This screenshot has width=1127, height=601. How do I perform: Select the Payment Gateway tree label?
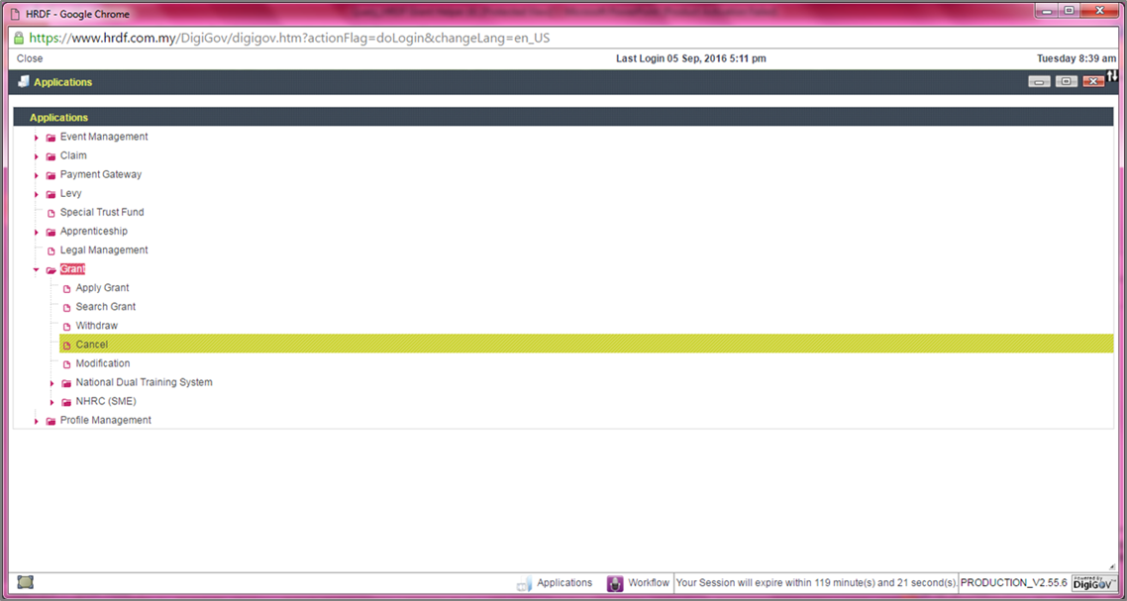tap(101, 174)
